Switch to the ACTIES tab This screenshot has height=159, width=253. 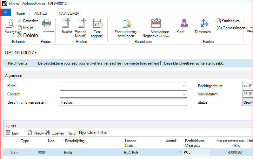click(x=41, y=13)
